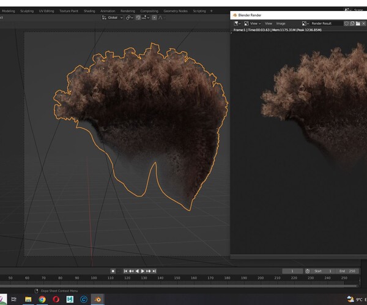367x305 pixels.
Task: Add a new workspace with plus icon
Action: (x=212, y=11)
